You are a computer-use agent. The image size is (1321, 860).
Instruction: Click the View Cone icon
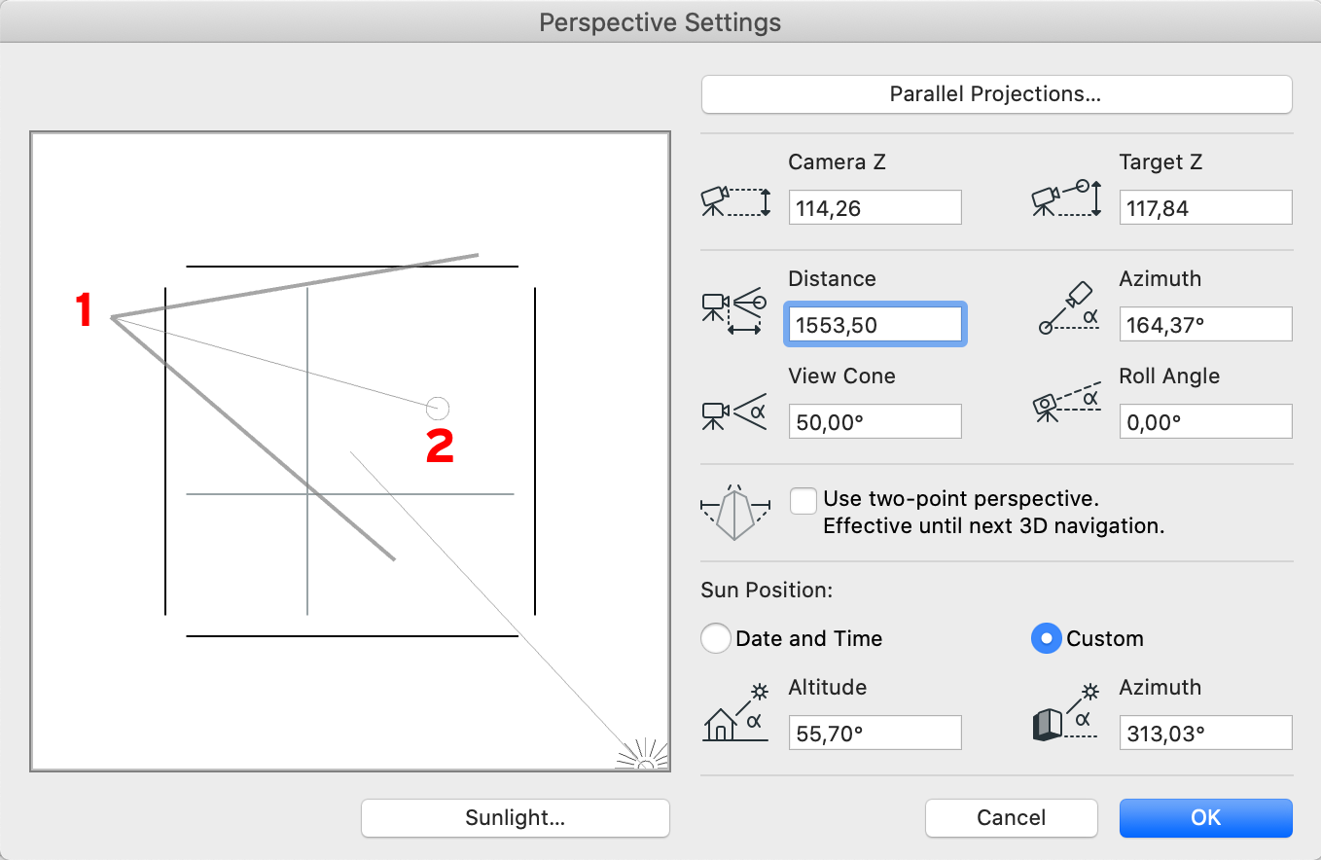732,412
